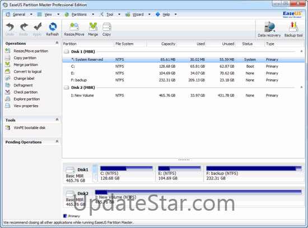Screen dimensions: 308x228
Task: Click the View properties icon
Action: (x=8, y=106)
